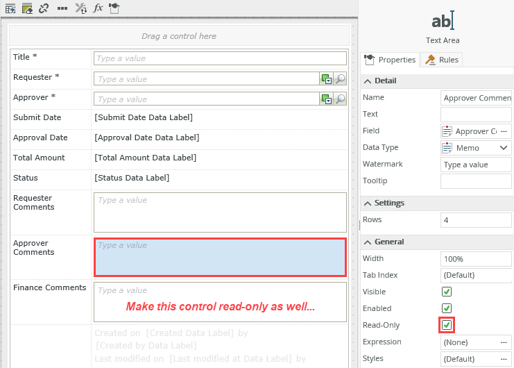This screenshot has height=368, width=514.
Task: Click the Watermark property field
Action: click(476, 165)
